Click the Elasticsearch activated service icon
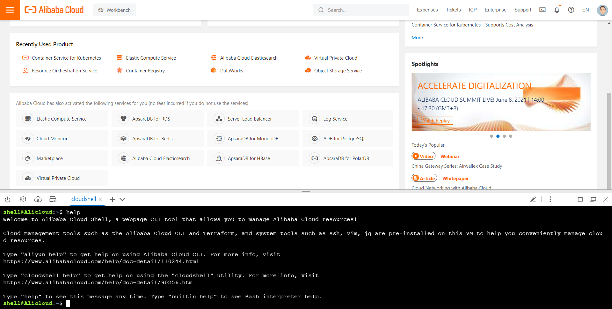 click(124, 158)
